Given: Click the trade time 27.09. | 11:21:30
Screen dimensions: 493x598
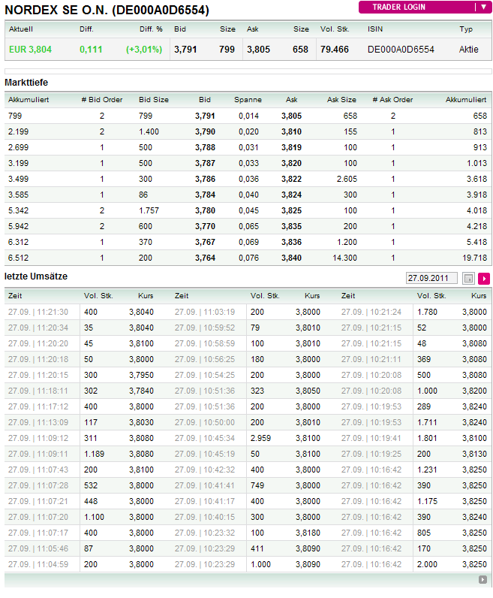Looking at the screenshot, I should tap(38, 312).
